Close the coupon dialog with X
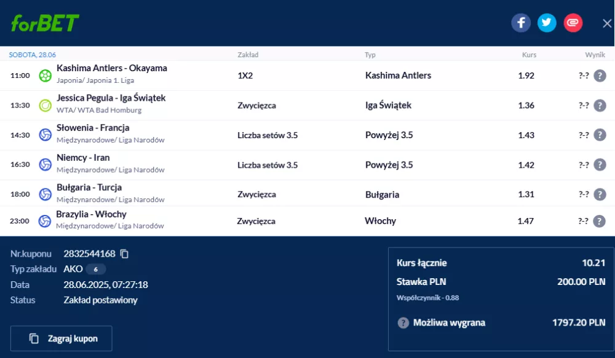 (x=607, y=23)
